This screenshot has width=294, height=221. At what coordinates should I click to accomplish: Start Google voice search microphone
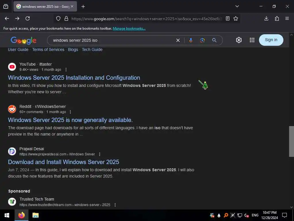191,40
